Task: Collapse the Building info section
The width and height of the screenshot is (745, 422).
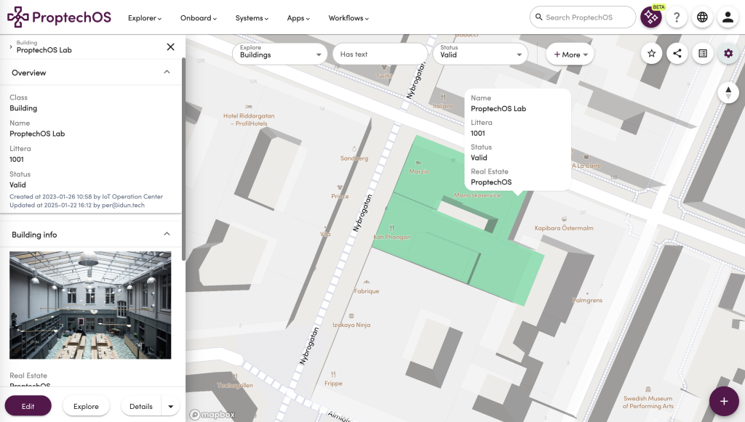Action: [x=167, y=235]
